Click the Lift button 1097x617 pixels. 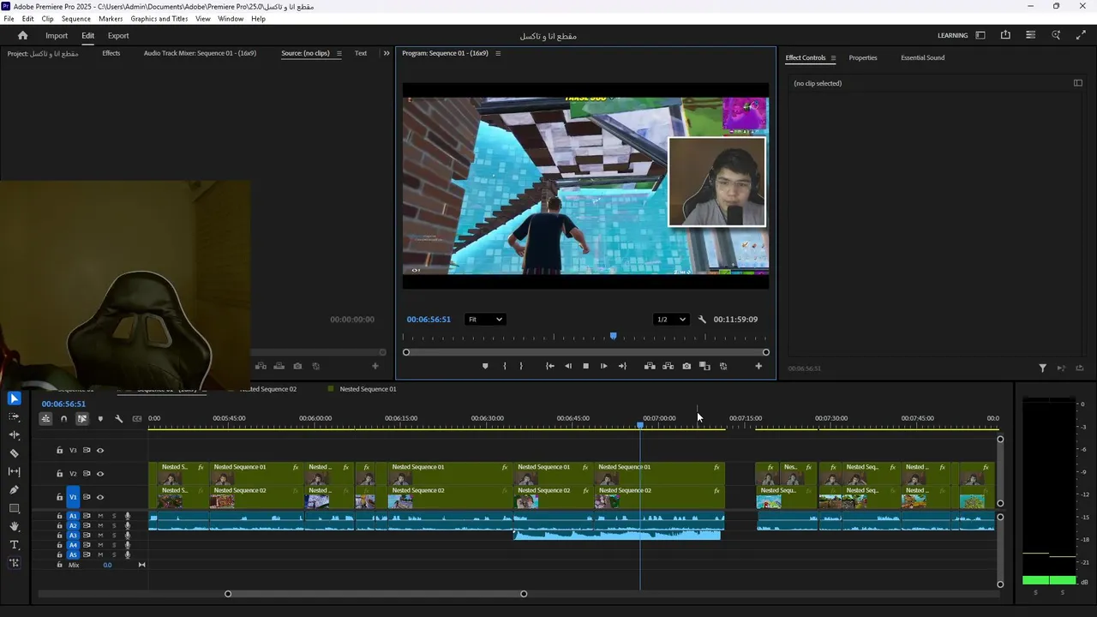click(x=650, y=366)
